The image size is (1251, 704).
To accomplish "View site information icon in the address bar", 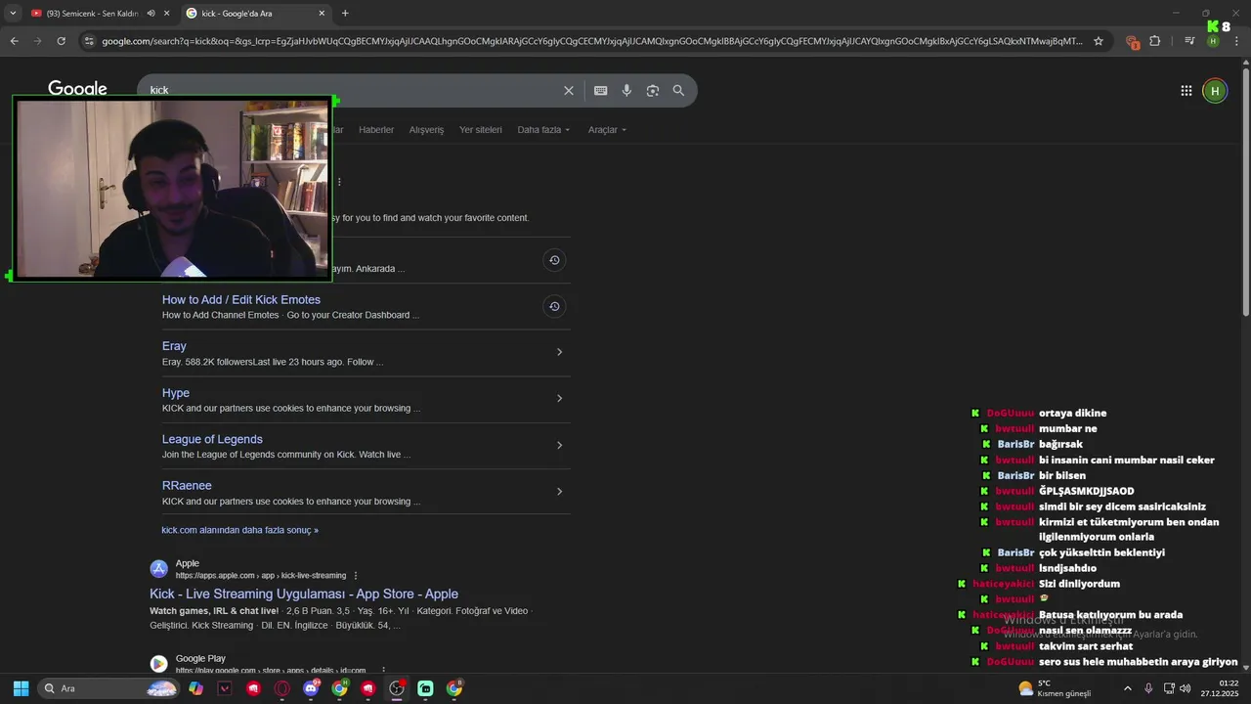I will pyautogui.click(x=90, y=41).
